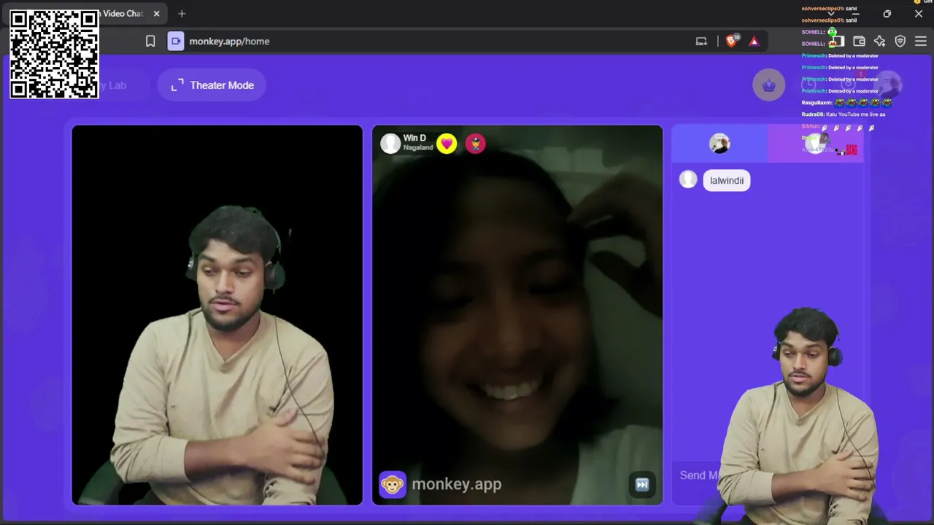The image size is (934, 525).
Task: Click the install app icon in address bar
Action: [x=701, y=42]
